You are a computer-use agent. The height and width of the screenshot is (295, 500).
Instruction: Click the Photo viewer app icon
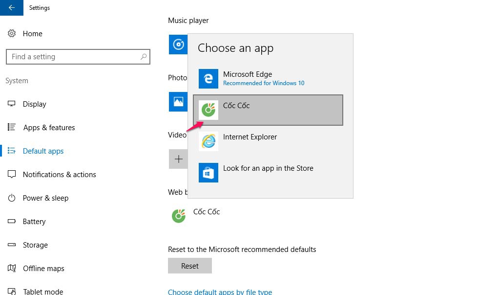point(178,102)
